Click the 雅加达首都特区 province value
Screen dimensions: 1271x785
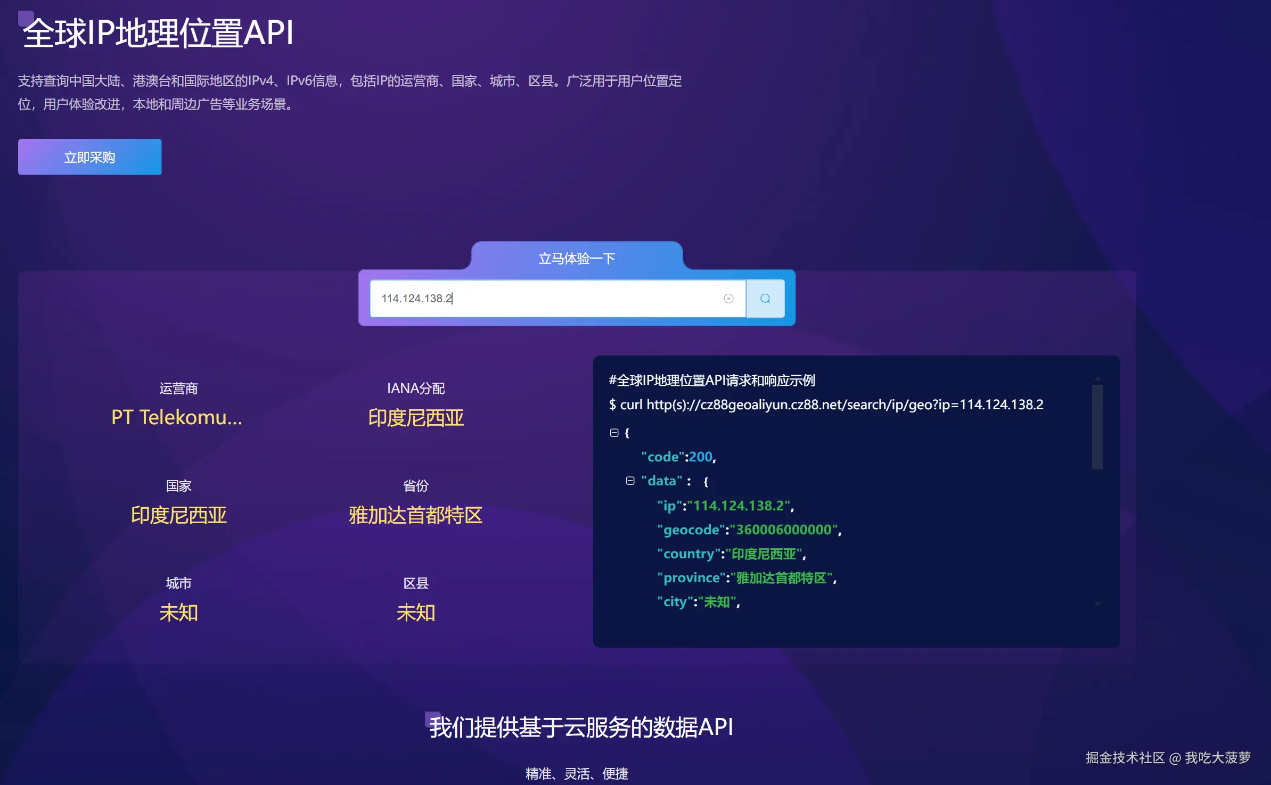416,515
